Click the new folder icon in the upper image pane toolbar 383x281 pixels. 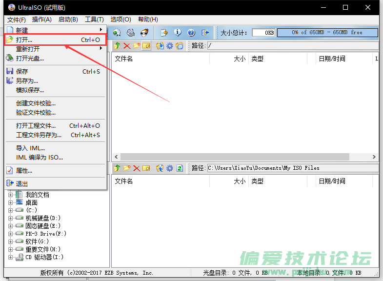(x=137, y=46)
